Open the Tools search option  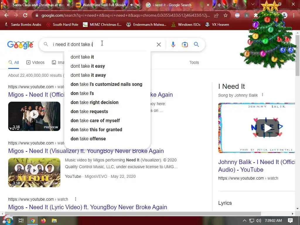(194, 62)
